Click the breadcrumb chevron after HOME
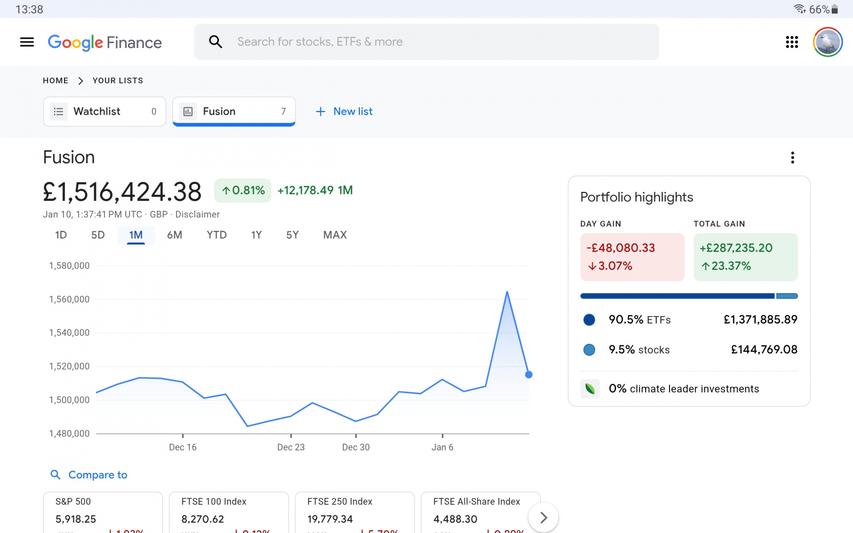 81,80
